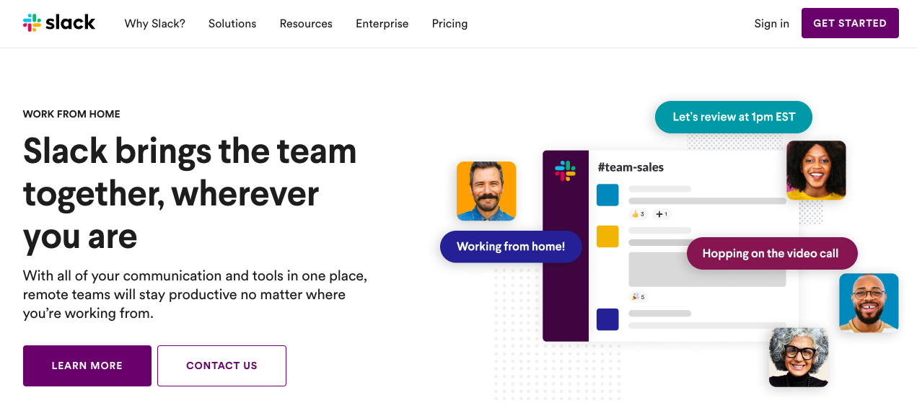Click the plus one reaction badge
Image resolution: width=917 pixels, height=403 pixels.
[x=661, y=214]
